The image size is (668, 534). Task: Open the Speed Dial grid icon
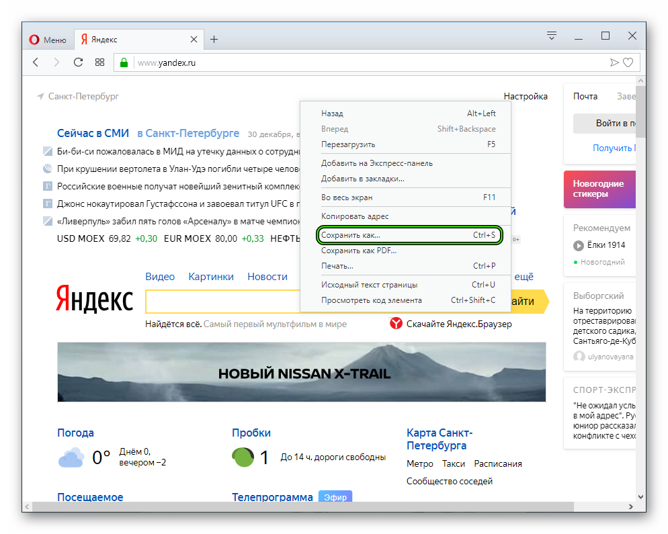tap(99, 62)
